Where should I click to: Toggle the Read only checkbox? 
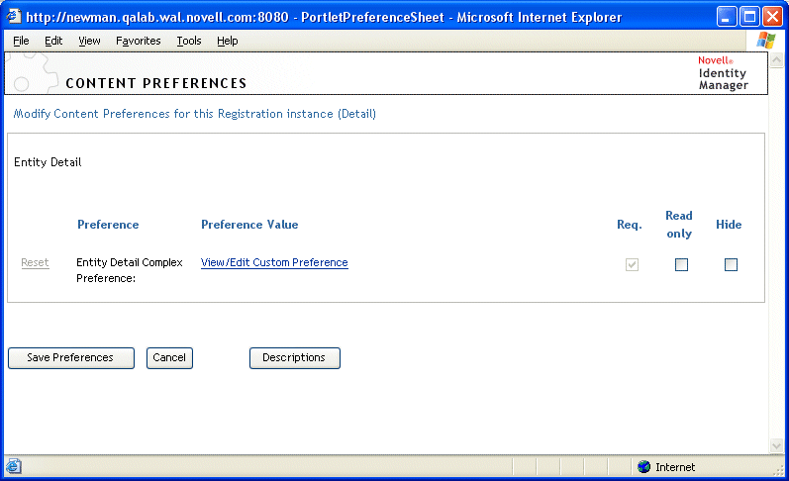pyautogui.click(x=681, y=264)
